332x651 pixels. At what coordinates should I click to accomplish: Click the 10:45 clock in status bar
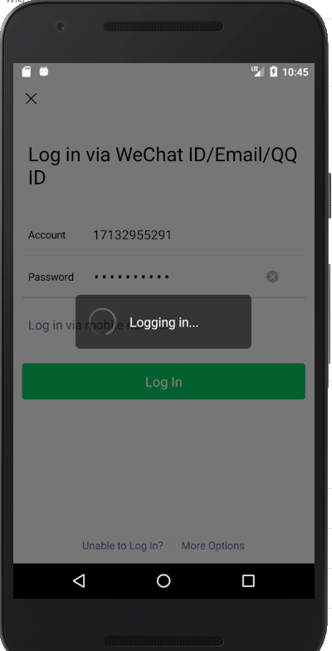coord(295,71)
